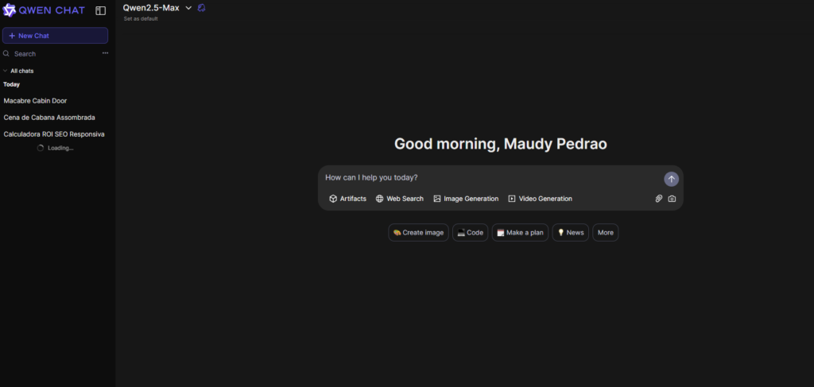Click the send arrow button
This screenshot has height=387, width=814.
tap(671, 179)
